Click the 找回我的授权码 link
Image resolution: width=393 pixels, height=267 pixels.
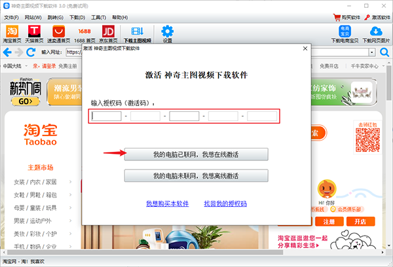(225, 204)
